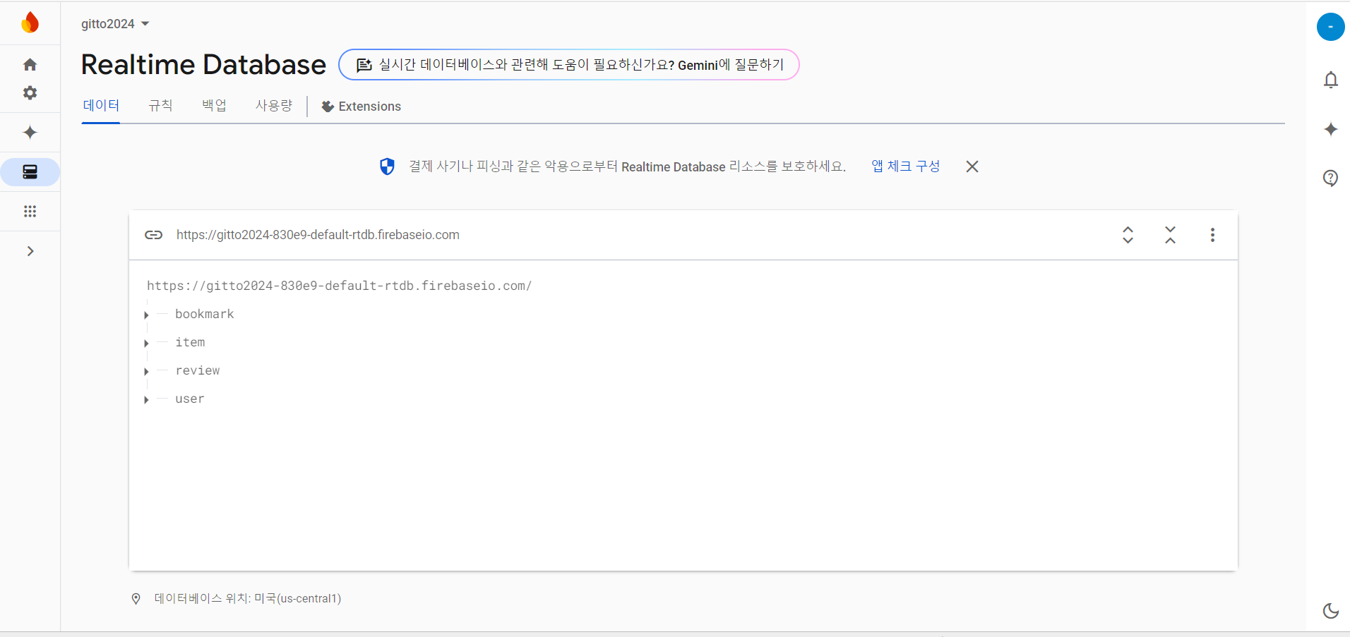Copy database URL link icon
Screen dimensions: 1350x637
tap(153, 235)
